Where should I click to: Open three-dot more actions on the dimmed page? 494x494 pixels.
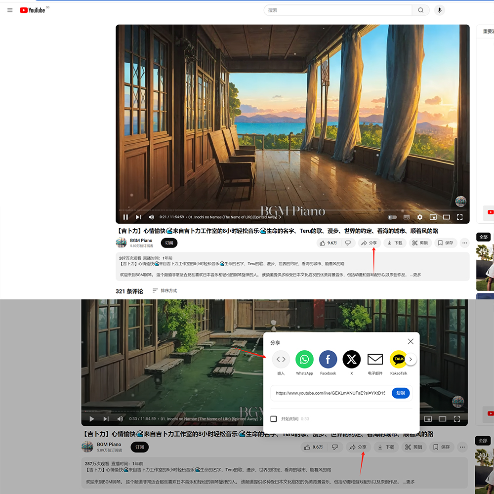462,447
